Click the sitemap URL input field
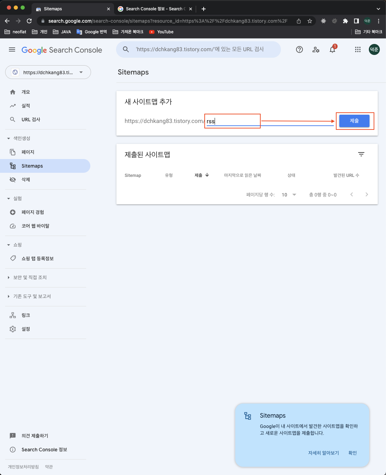This screenshot has width=386, height=475. click(270, 121)
